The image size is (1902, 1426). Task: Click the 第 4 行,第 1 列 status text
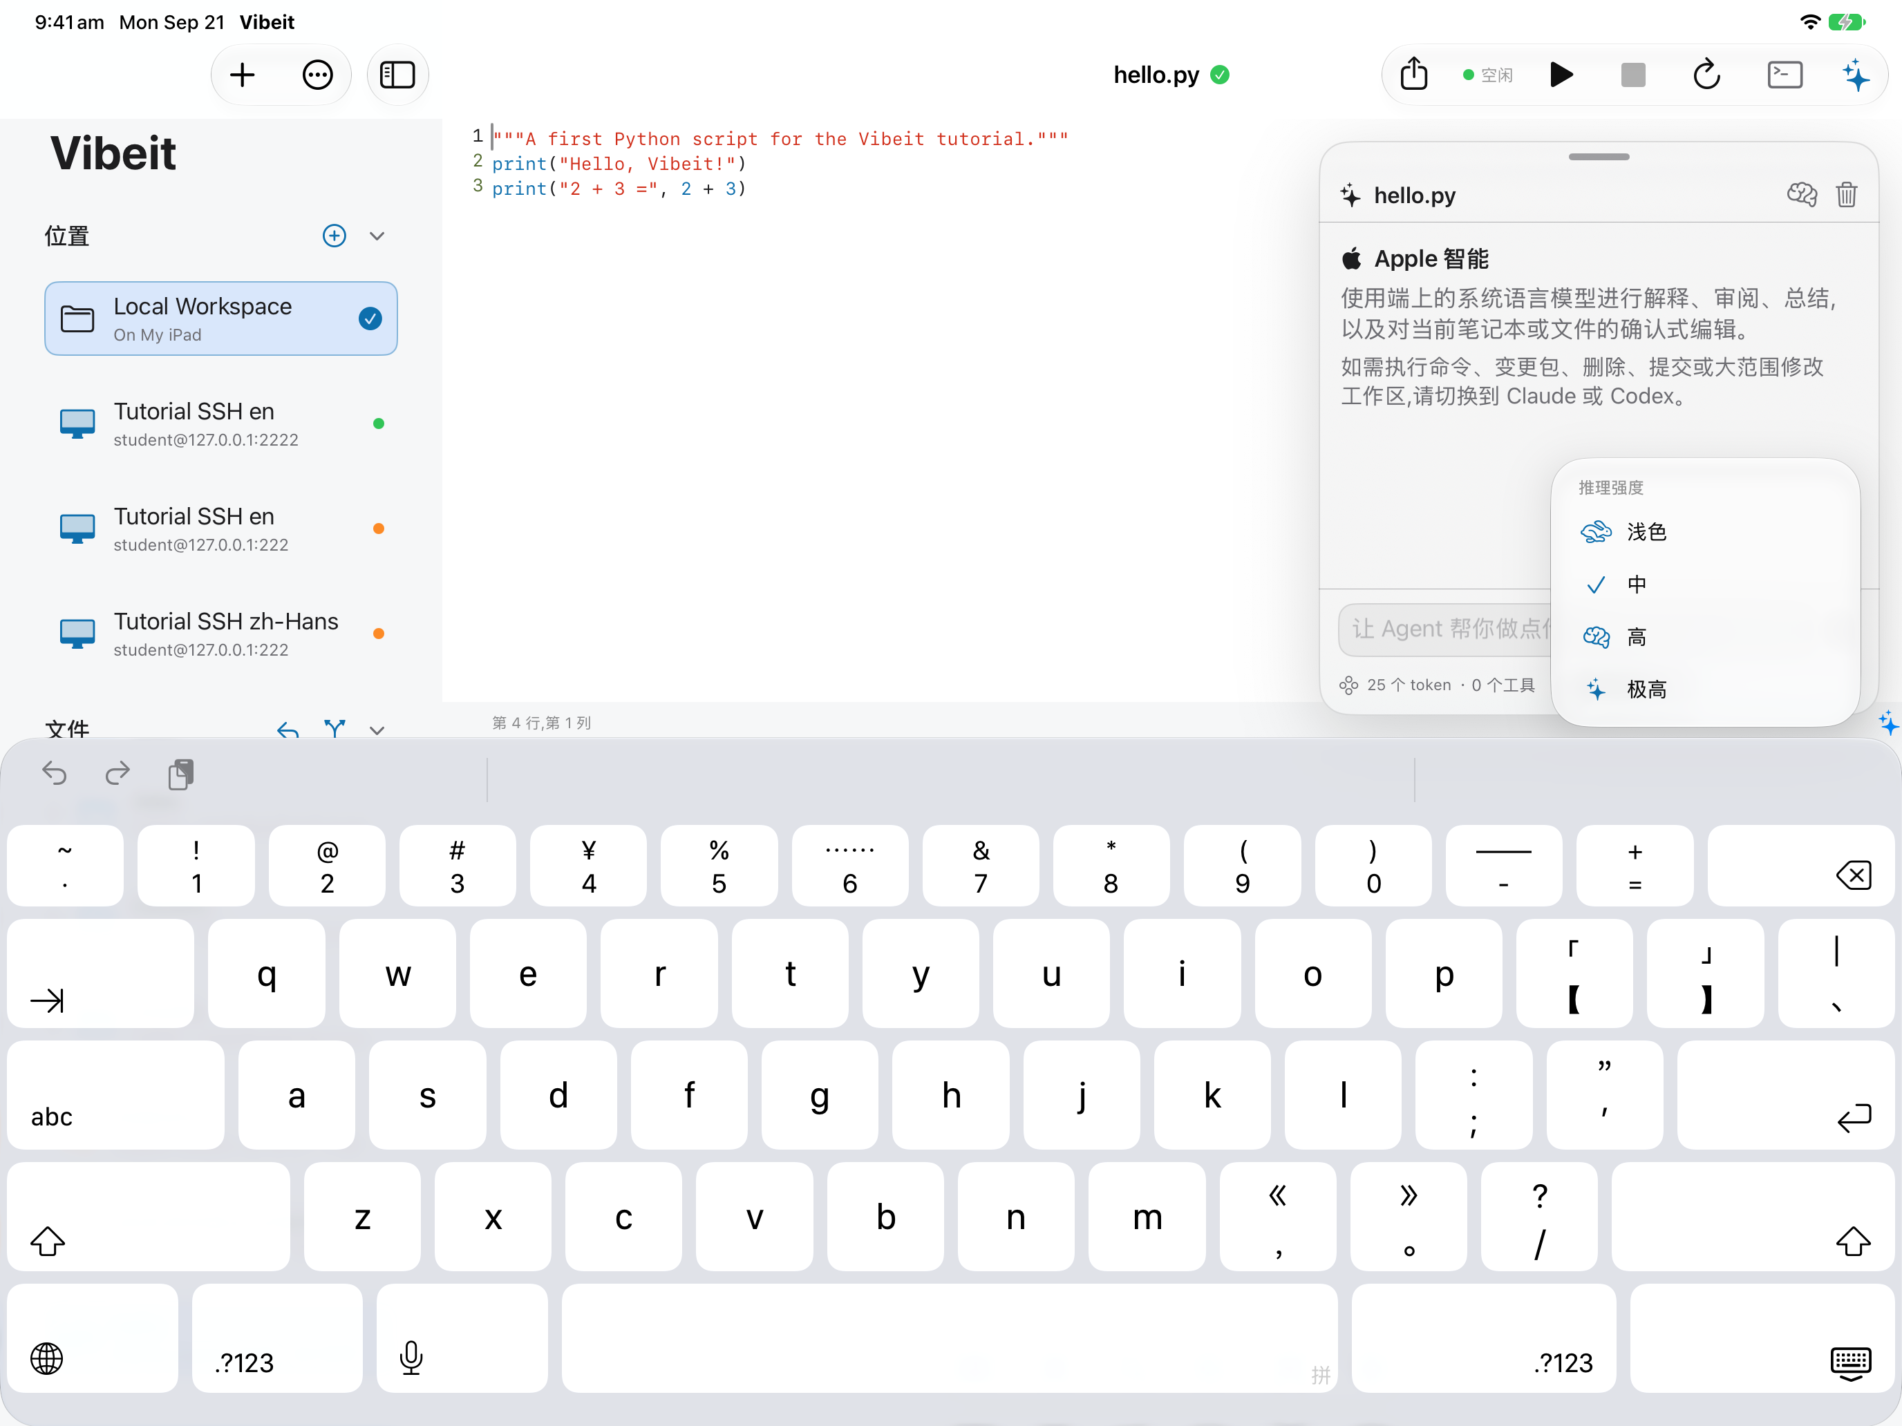pos(542,723)
